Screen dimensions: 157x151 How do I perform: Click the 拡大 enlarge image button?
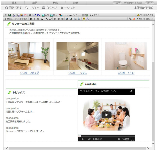(53, 15)
